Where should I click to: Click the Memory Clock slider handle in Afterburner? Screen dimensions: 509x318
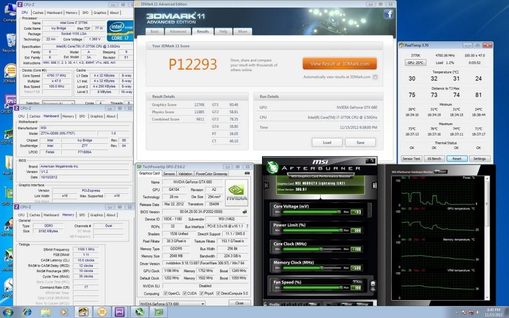point(322,268)
